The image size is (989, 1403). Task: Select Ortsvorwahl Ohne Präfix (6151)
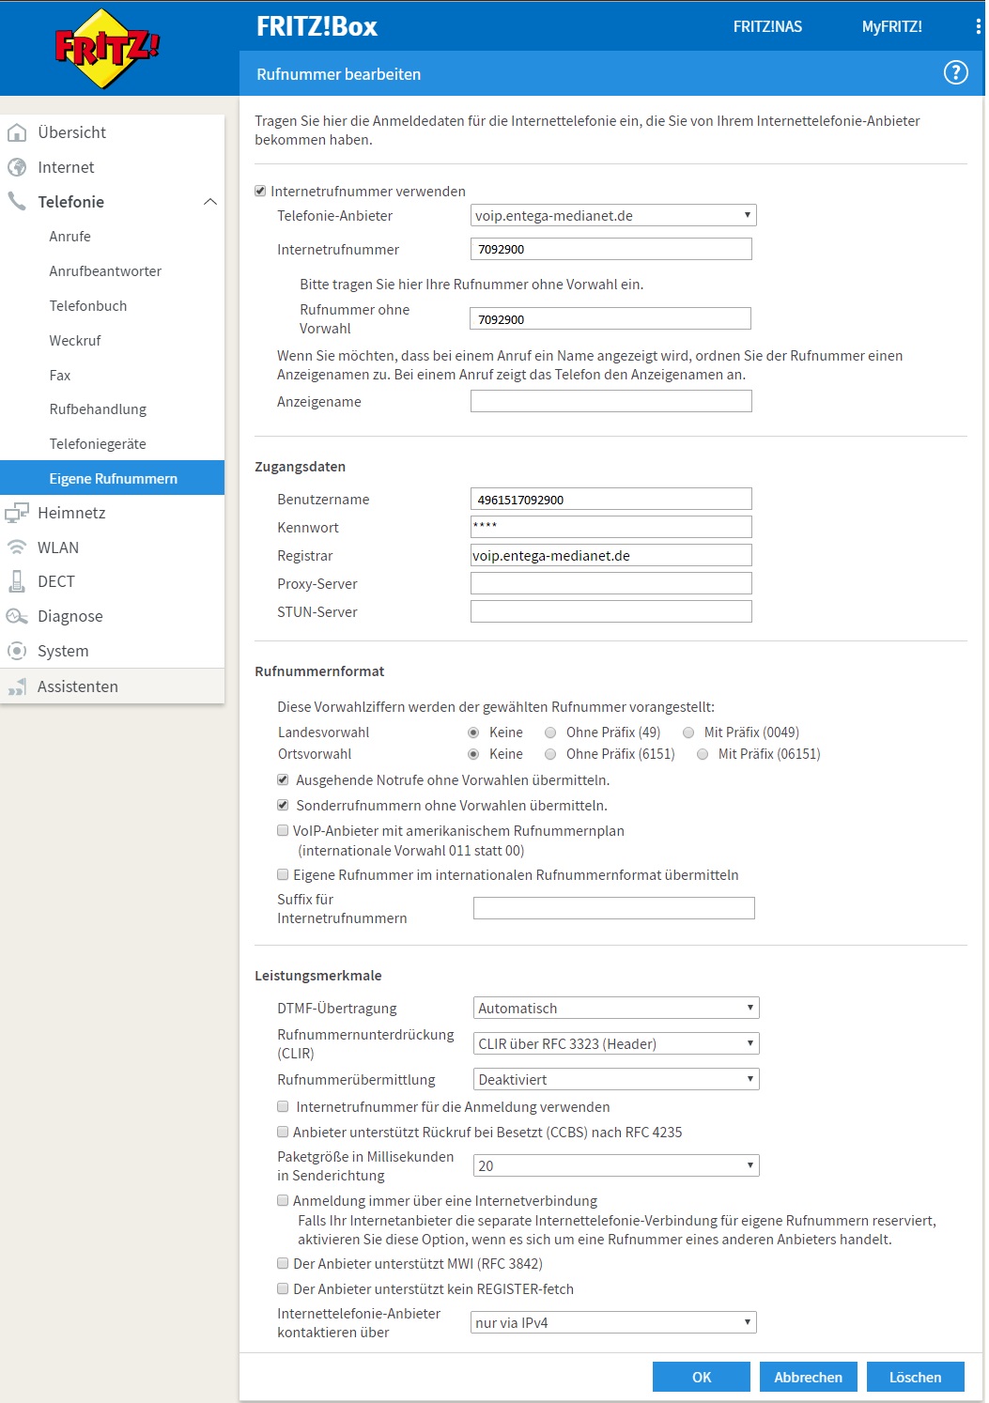(x=550, y=754)
